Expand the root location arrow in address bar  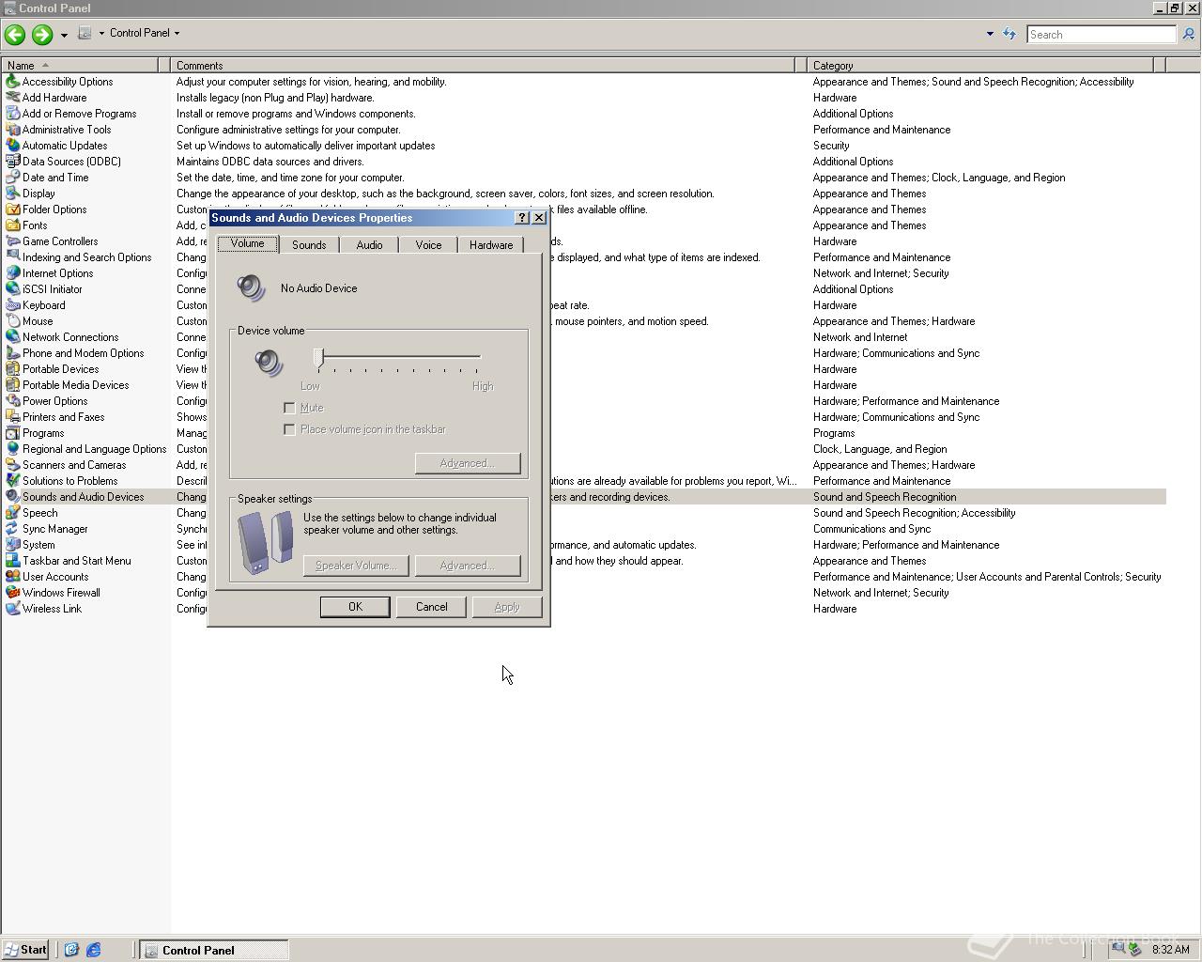[x=101, y=33]
